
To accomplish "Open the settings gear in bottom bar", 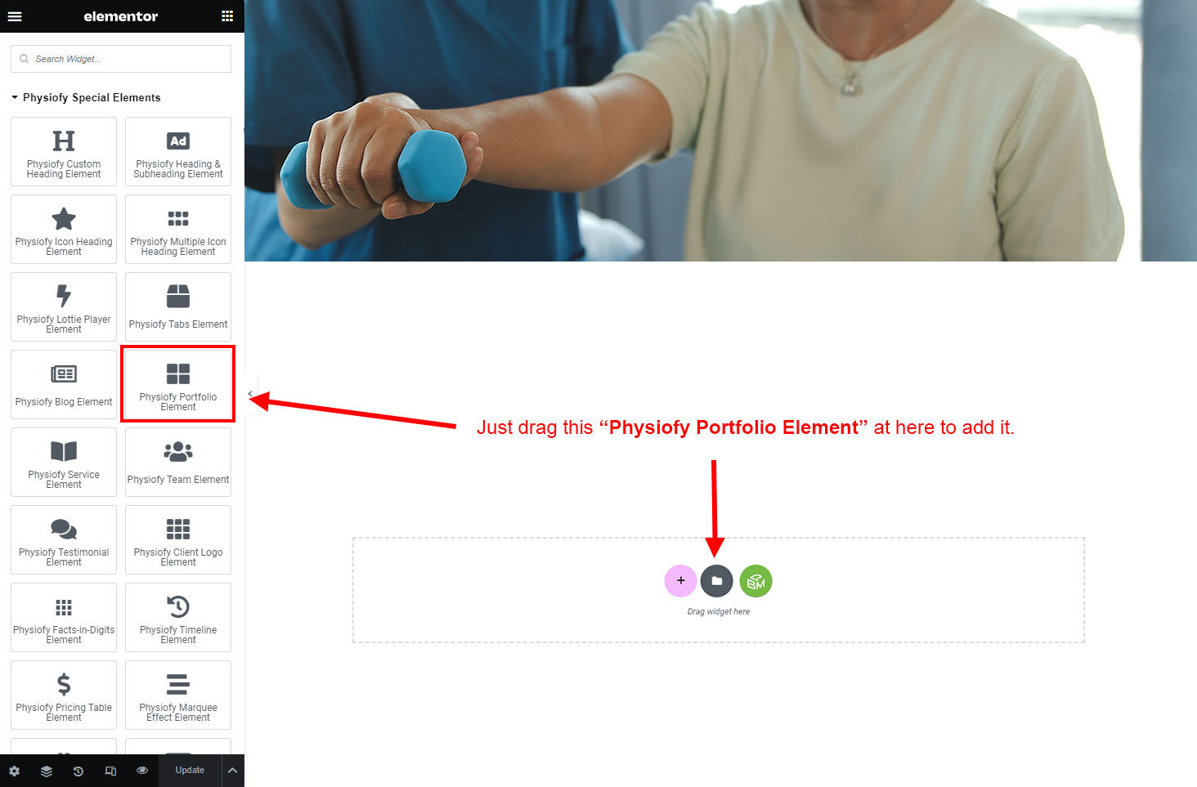I will [x=15, y=771].
